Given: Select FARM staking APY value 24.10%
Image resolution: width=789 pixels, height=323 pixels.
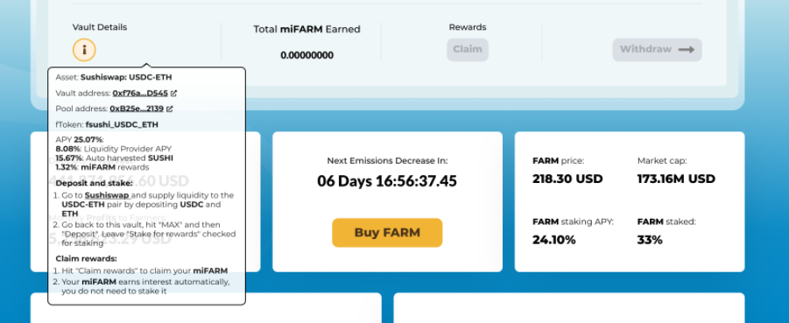Looking at the screenshot, I should pyautogui.click(x=554, y=240).
